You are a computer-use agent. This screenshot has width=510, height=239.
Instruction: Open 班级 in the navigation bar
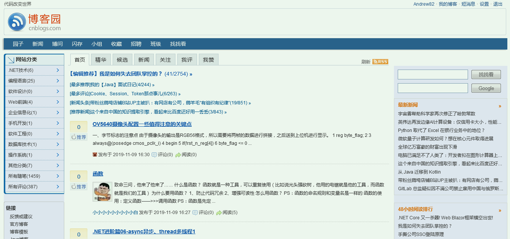pyautogui.click(x=156, y=44)
